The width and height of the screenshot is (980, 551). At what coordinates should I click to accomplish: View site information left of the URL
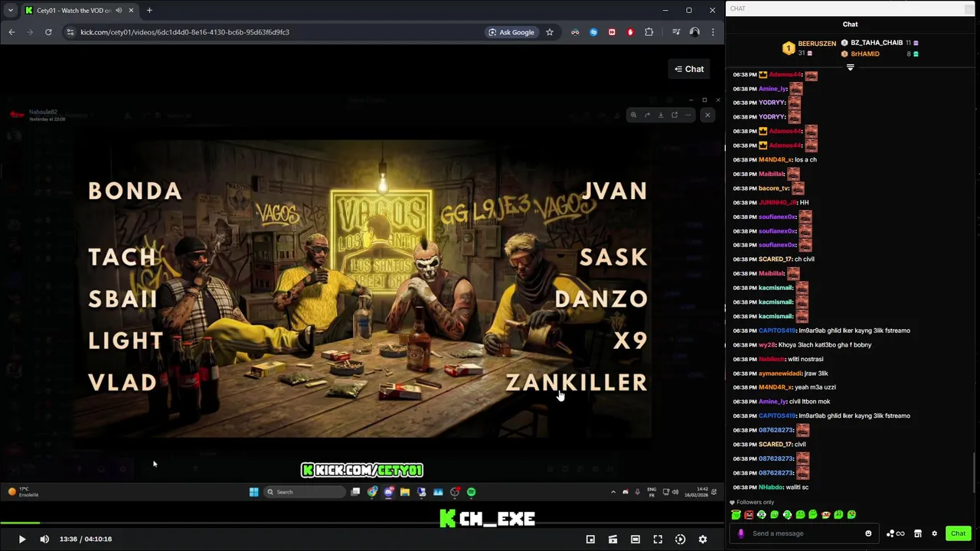[x=70, y=32]
